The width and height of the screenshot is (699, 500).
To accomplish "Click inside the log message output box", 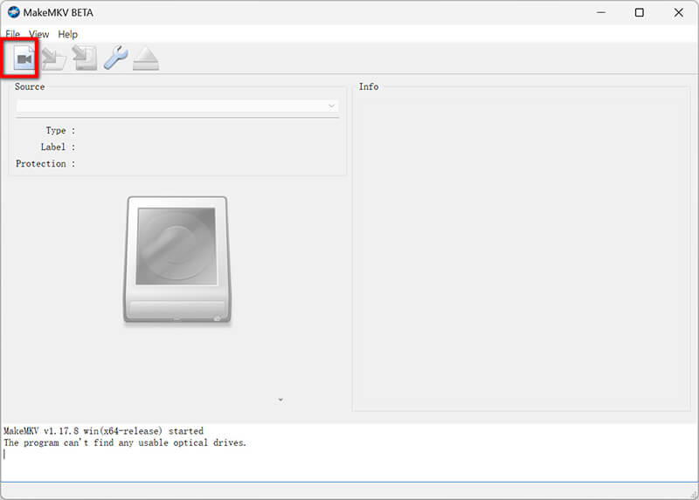I will pos(349,452).
